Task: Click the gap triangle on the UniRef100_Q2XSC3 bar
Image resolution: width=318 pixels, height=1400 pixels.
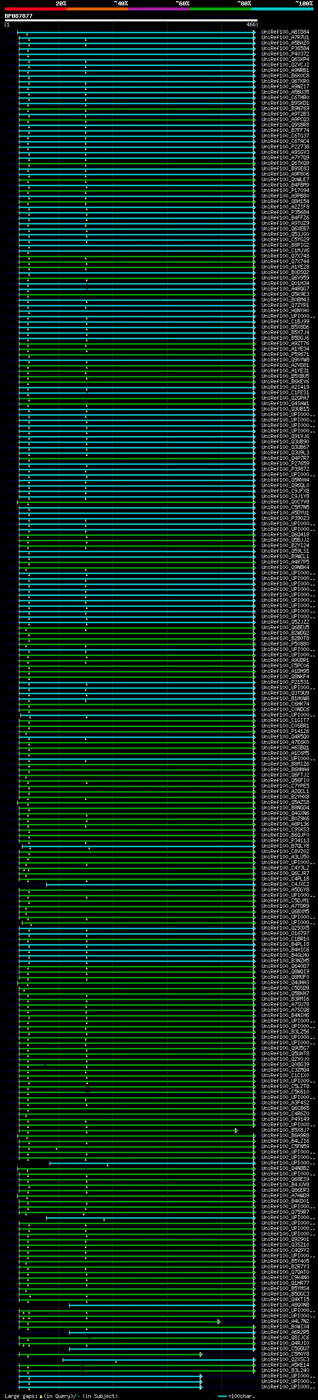Action: pos(116,1362)
